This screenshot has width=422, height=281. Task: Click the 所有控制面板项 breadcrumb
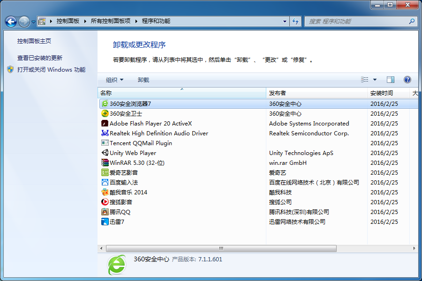pyautogui.click(x=111, y=21)
